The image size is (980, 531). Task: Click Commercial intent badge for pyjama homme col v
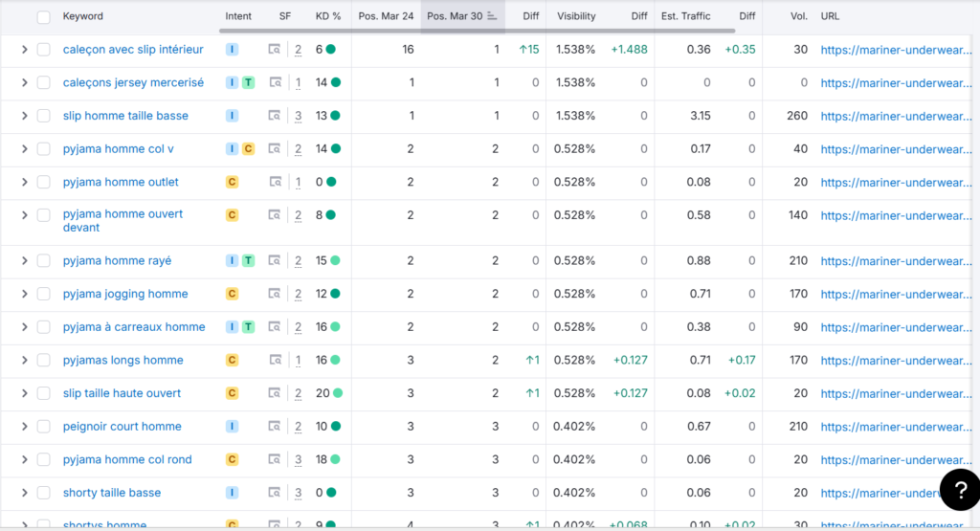248,148
